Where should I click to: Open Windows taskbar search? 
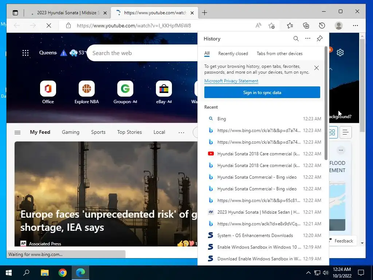(x=26, y=273)
